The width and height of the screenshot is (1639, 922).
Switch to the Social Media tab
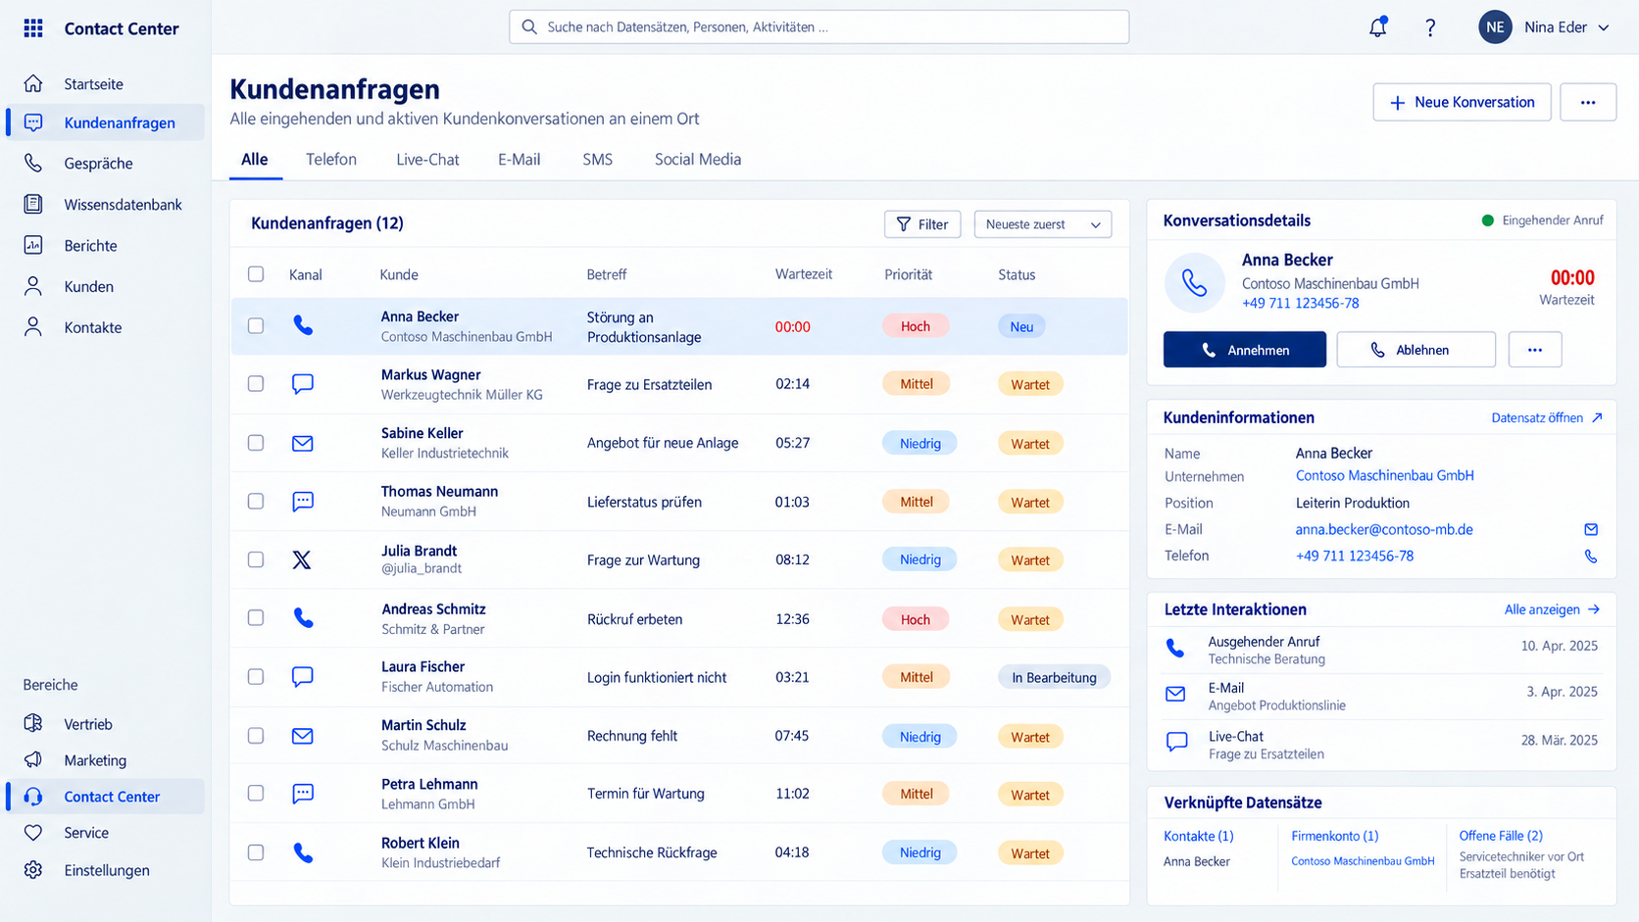click(x=698, y=159)
